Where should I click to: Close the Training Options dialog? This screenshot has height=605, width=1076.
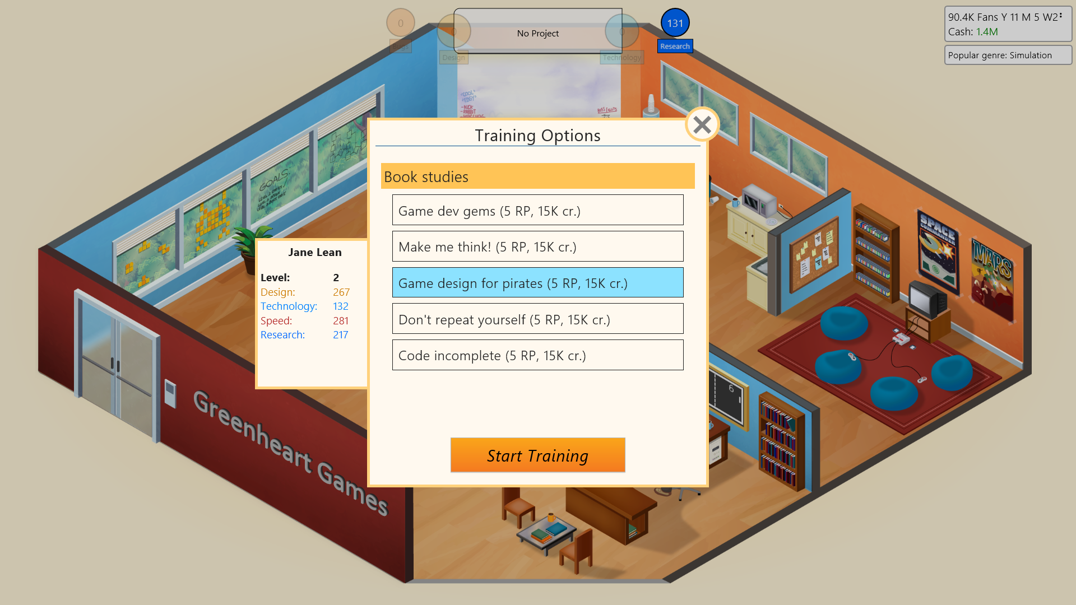pyautogui.click(x=701, y=124)
